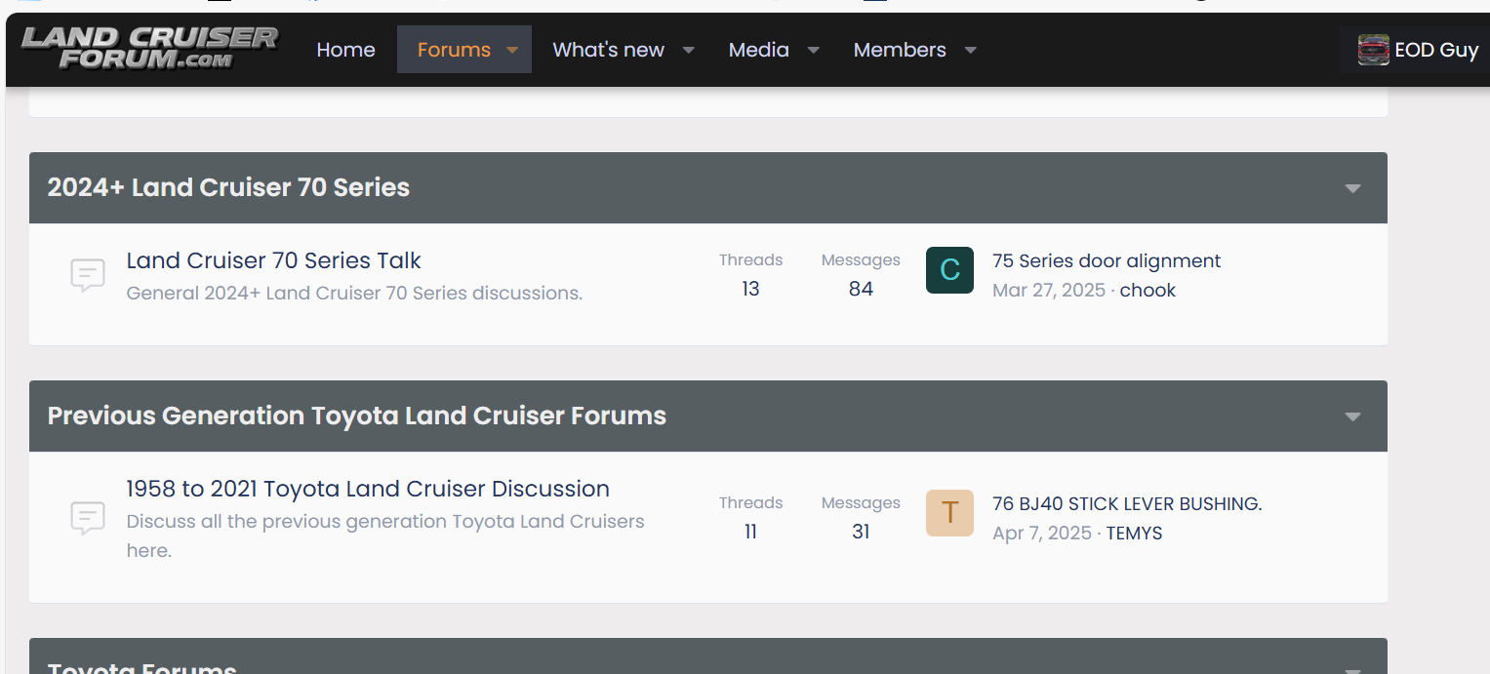Click the message count 31
Viewport: 1490px width, 674px height.
click(x=861, y=532)
